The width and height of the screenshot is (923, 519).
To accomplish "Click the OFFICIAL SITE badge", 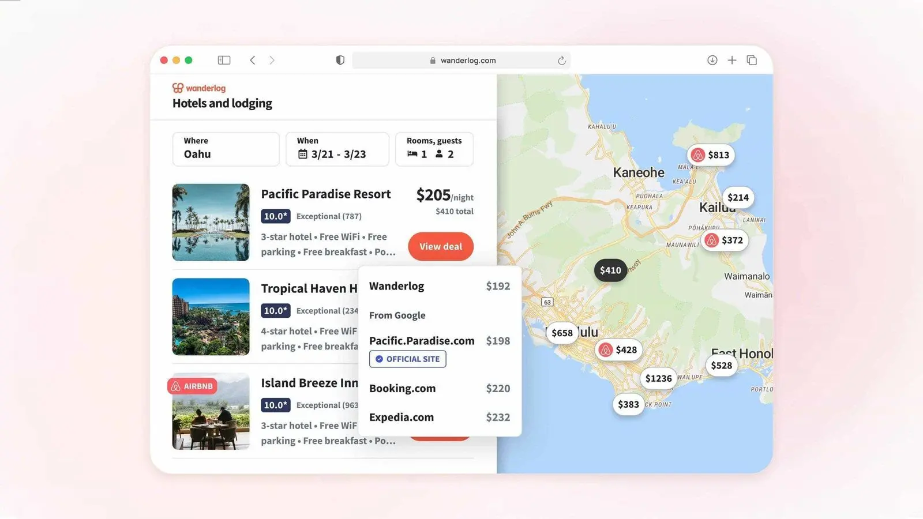I will (x=407, y=359).
